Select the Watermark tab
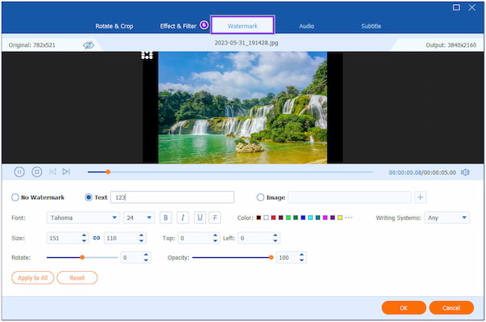 242,25
